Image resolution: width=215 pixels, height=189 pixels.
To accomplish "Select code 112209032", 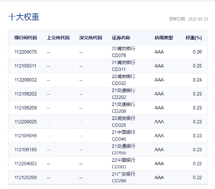I will click(x=26, y=80).
